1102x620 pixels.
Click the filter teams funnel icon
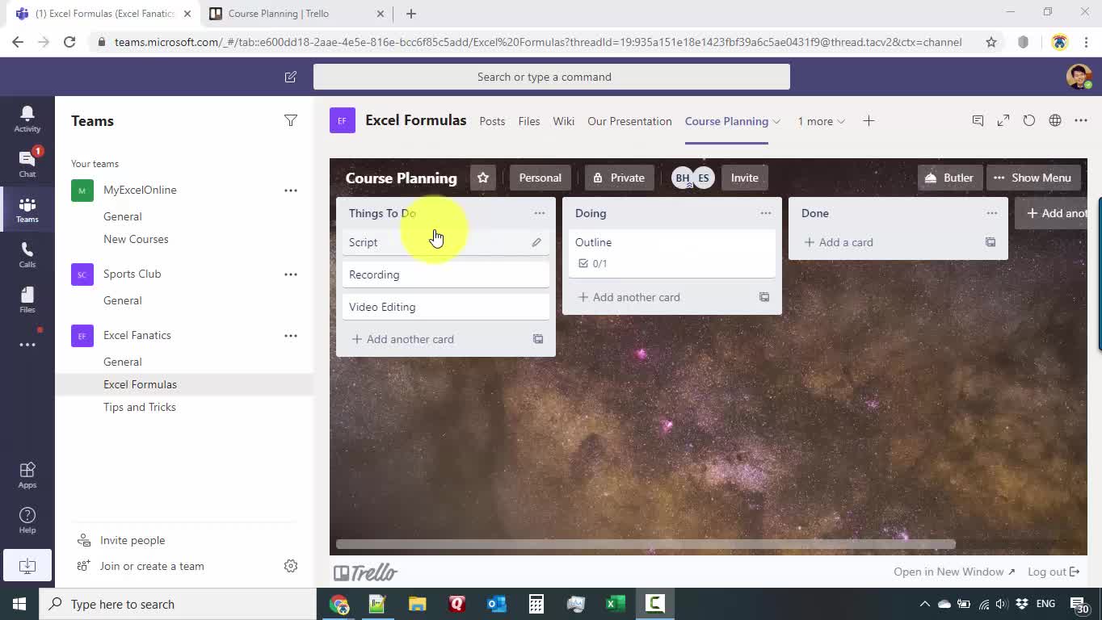(291, 120)
